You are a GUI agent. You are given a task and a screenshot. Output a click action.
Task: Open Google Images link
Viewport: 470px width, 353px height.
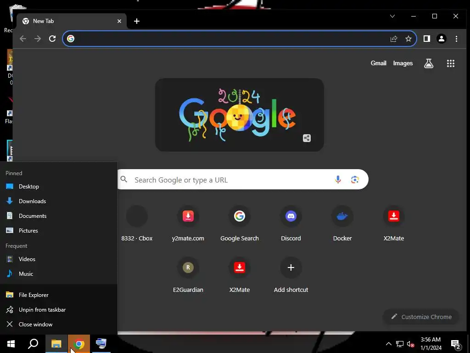click(403, 63)
